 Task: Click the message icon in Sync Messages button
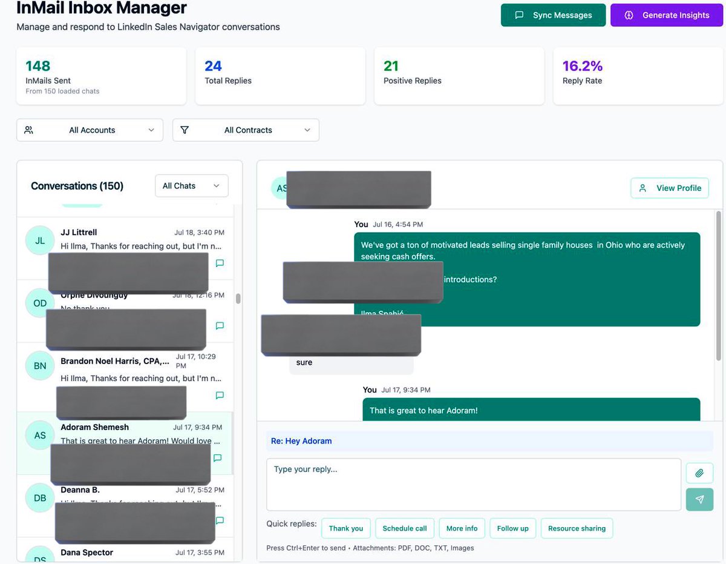(519, 15)
